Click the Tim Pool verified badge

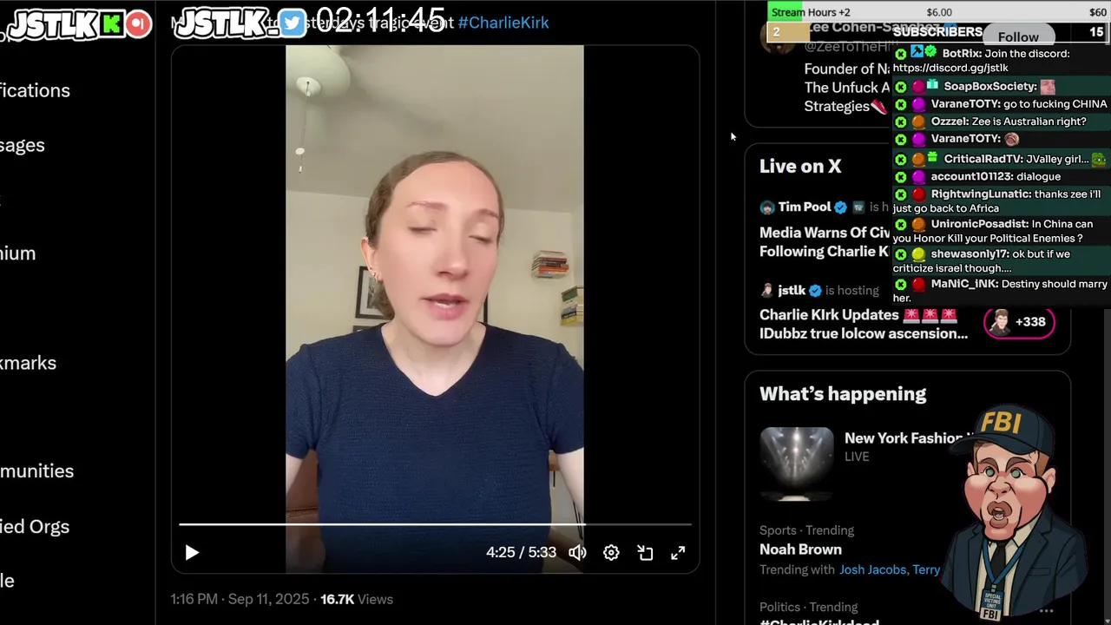pyautogui.click(x=840, y=207)
